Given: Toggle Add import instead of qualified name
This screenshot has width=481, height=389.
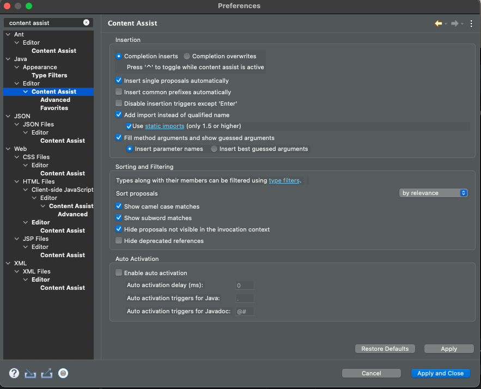Looking at the screenshot, I should (x=119, y=115).
